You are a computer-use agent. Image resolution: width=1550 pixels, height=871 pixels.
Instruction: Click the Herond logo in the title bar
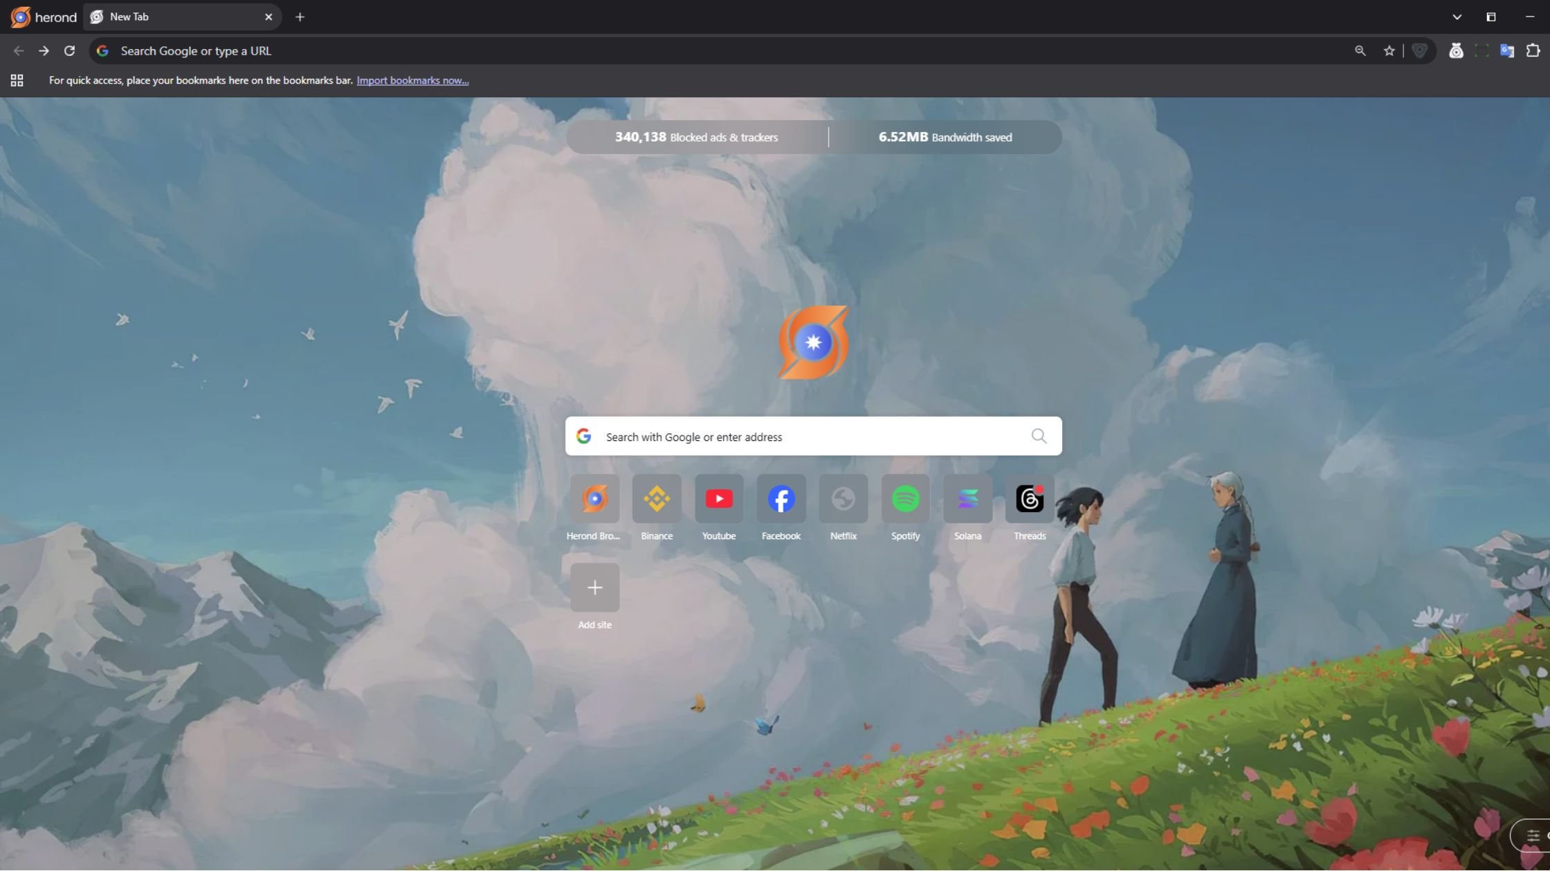click(20, 17)
